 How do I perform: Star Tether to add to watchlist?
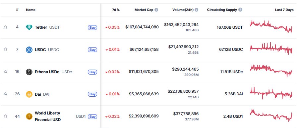(x=6, y=27)
